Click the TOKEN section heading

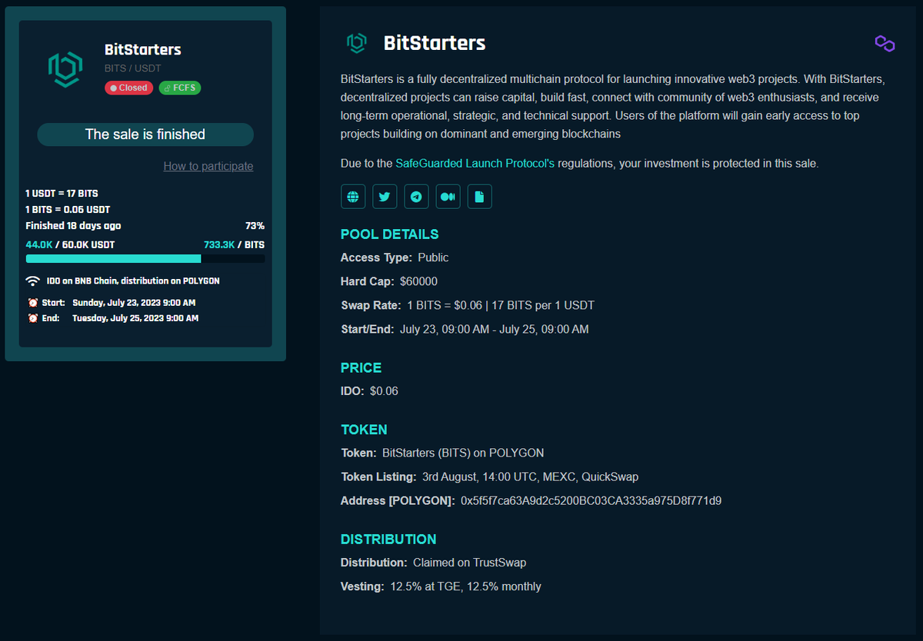coord(364,430)
